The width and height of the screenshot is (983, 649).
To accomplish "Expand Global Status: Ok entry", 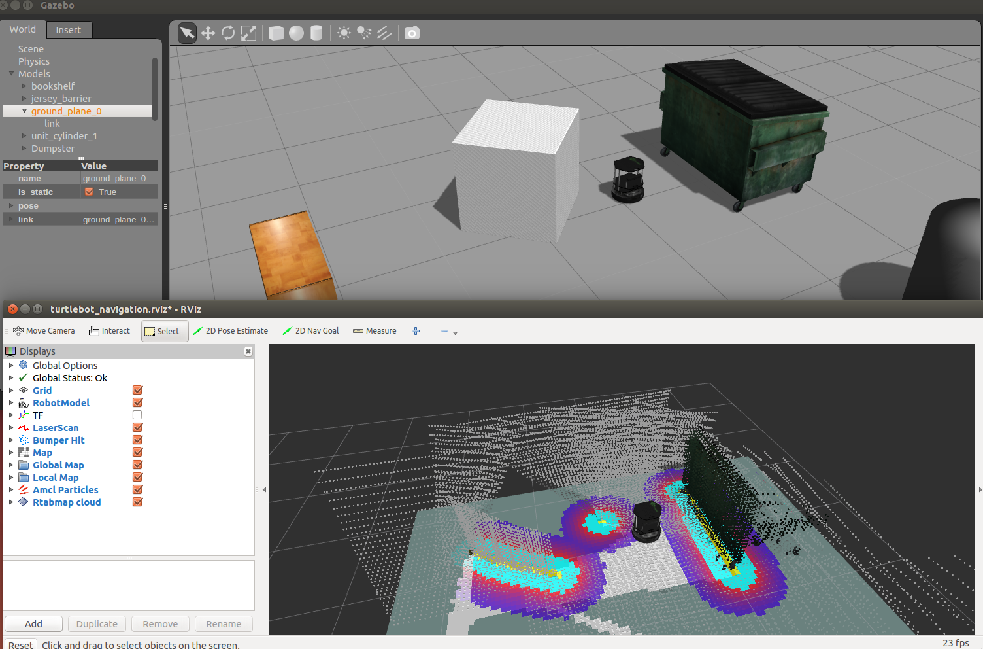I will [11, 377].
